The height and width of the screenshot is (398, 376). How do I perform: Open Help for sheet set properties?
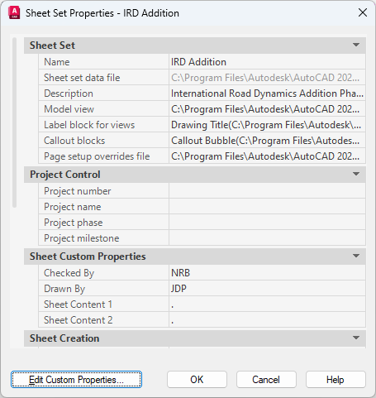click(x=336, y=380)
